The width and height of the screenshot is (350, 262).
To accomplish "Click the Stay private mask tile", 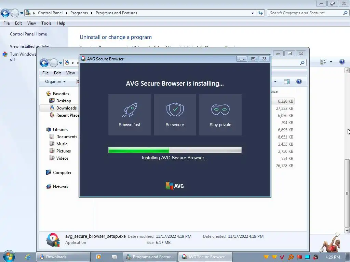I will pos(220,115).
